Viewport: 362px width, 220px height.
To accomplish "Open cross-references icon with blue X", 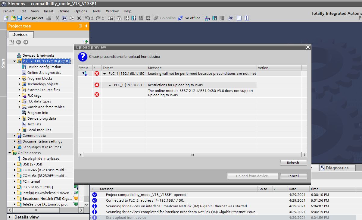I will [230, 18].
